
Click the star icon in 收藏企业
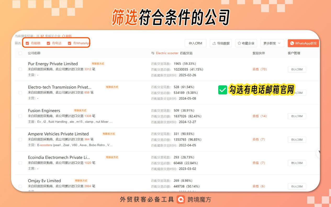[x=239, y=43]
